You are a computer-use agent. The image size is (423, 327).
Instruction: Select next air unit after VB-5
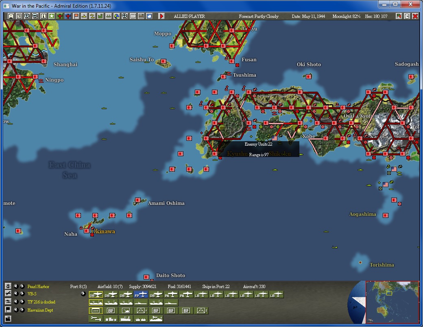pyautogui.click(x=22, y=294)
